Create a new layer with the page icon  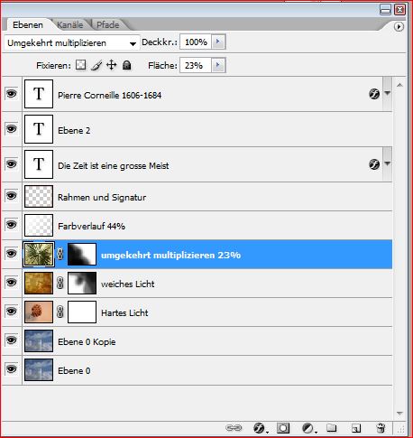[356, 428]
